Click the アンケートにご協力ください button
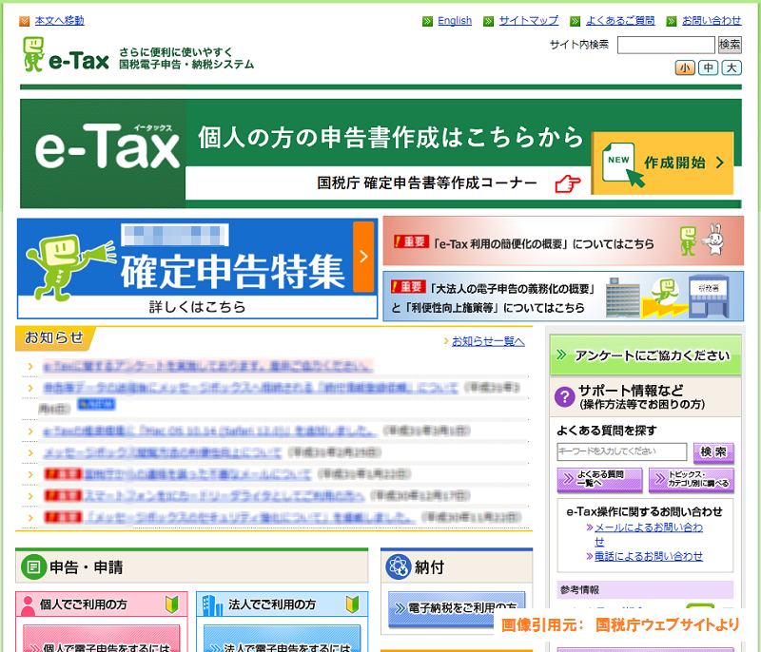Image resolution: width=761 pixels, height=652 pixels. click(x=645, y=355)
